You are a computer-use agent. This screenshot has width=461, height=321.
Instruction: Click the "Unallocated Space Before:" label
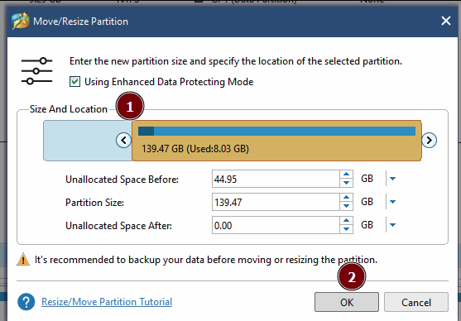122,179
